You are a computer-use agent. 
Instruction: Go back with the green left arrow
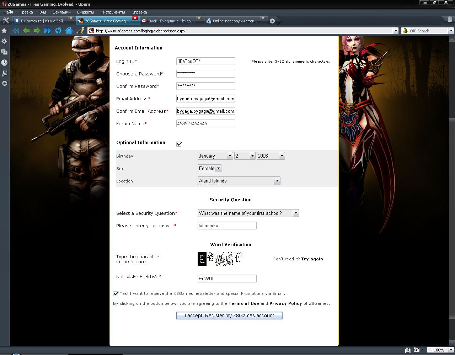26,31
